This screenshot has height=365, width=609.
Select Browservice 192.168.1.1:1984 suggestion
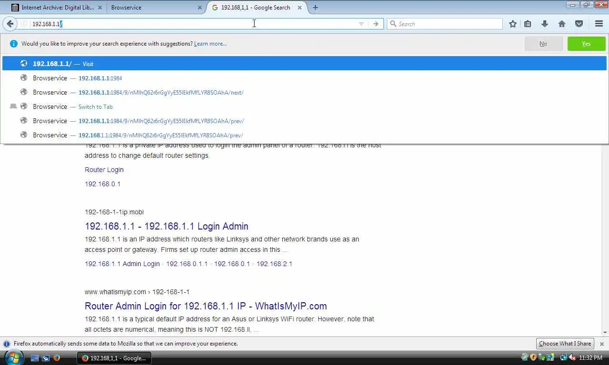pos(304,78)
